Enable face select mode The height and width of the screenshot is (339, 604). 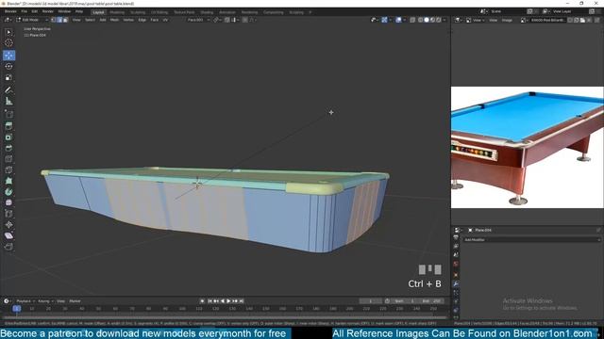[x=65, y=20]
